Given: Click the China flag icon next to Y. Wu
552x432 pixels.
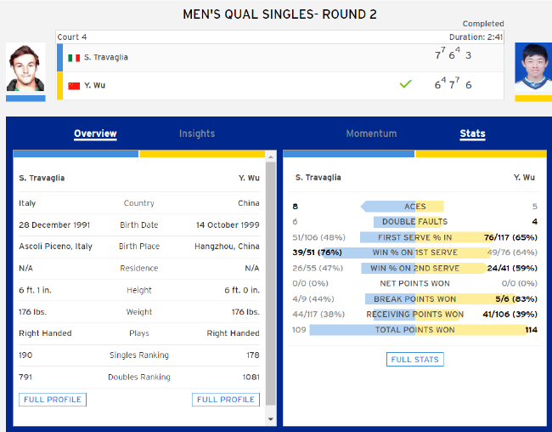Looking at the screenshot, I should pyautogui.click(x=74, y=85).
